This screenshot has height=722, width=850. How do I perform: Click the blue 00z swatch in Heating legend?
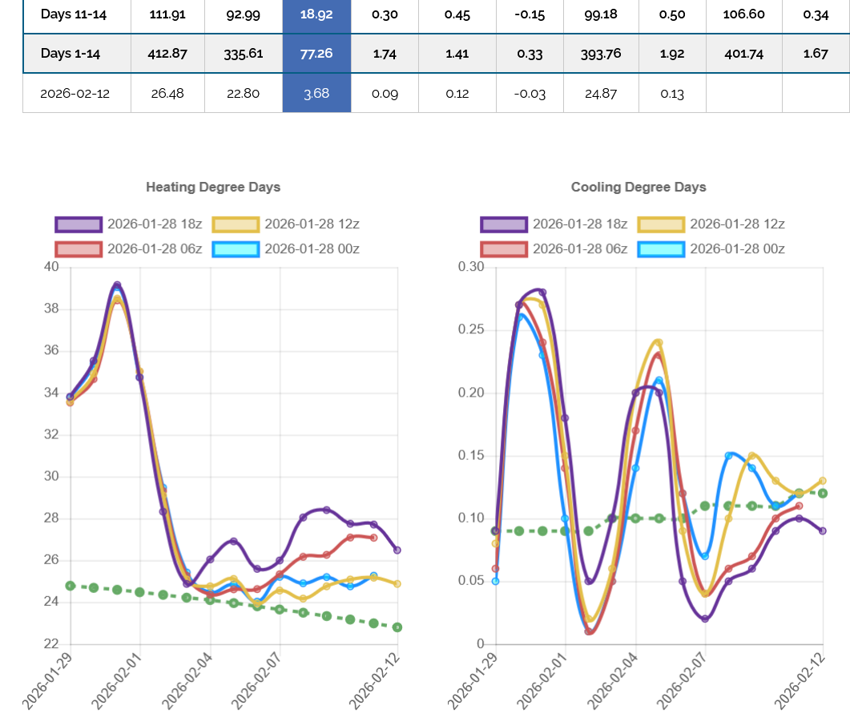(236, 248)
